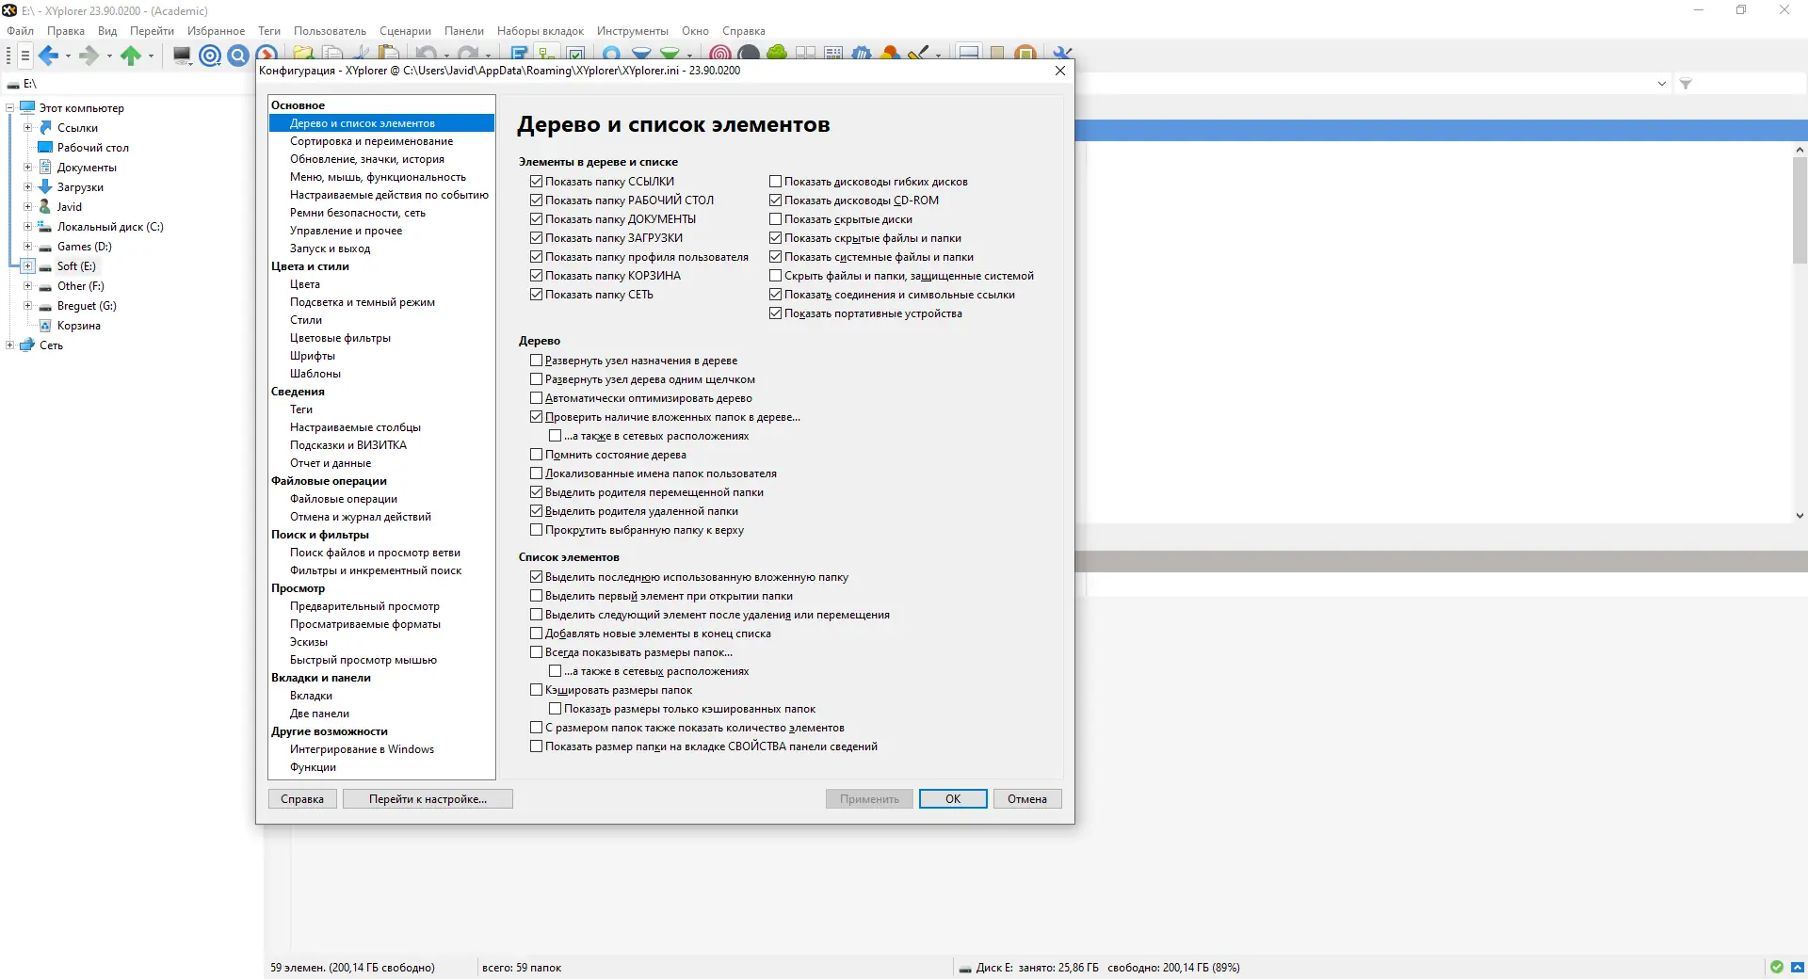Click the Загрузки download arrow icon
The image size is (1808, 979).
click(x=45, y=186)
